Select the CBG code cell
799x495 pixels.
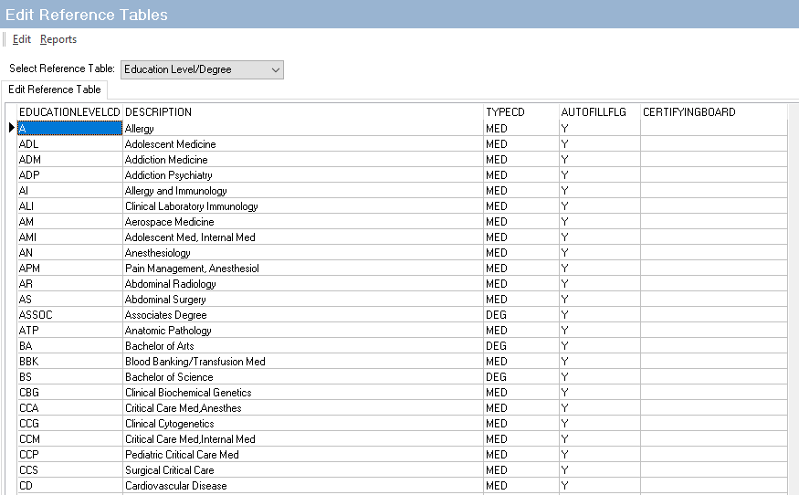pos(69,393)
